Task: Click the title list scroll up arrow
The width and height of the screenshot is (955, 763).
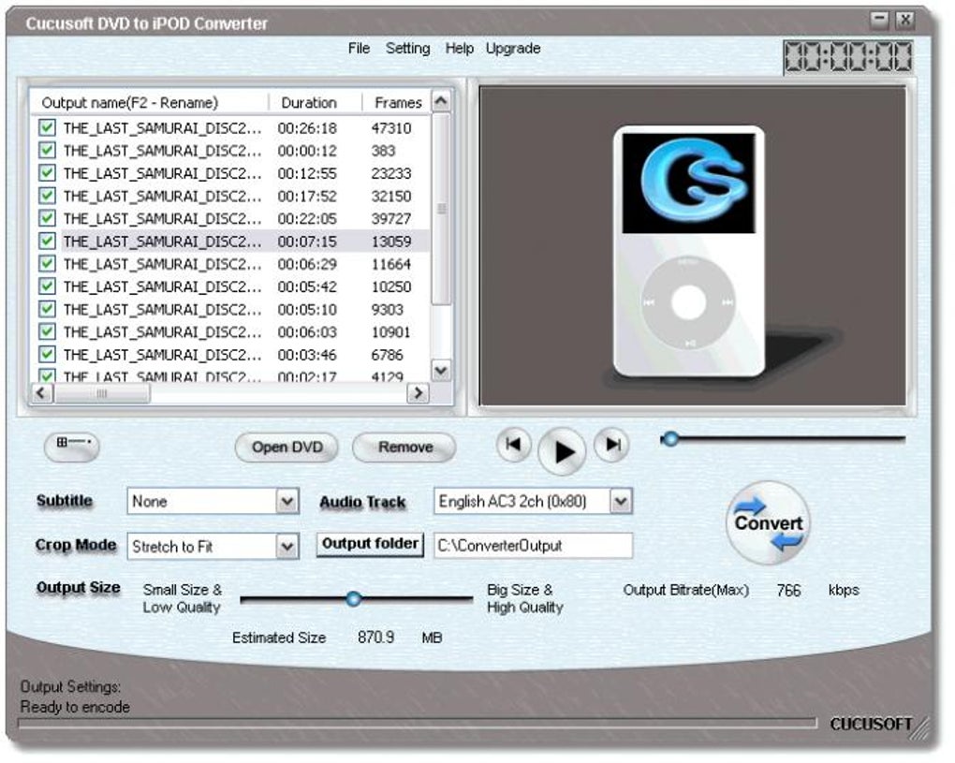Action: [x=442, y=100]
